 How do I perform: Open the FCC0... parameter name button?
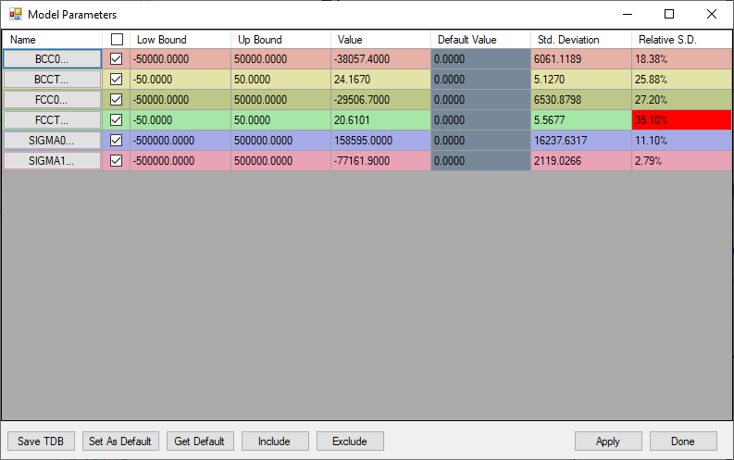point(52,99)
